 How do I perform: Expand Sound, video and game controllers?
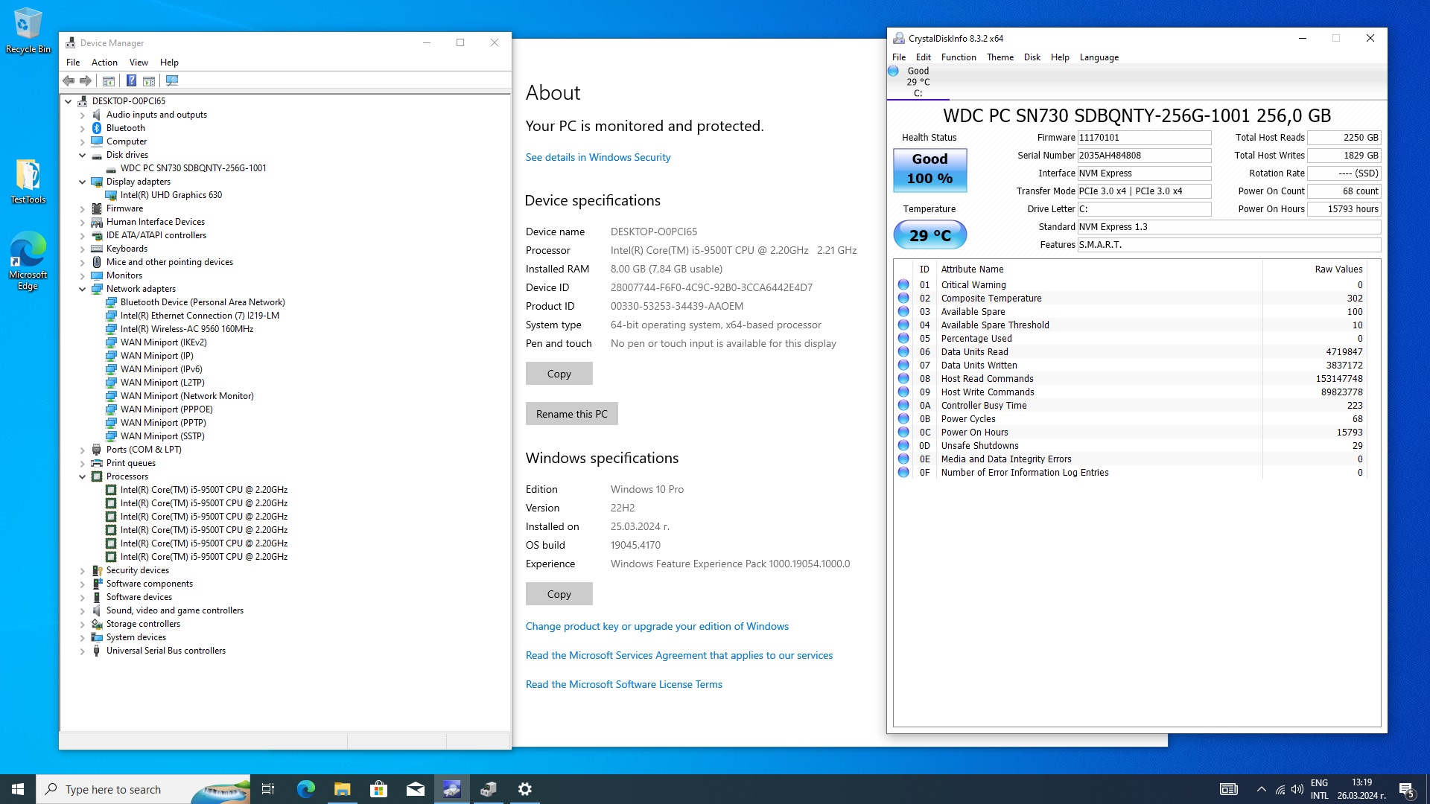[83, 610]
